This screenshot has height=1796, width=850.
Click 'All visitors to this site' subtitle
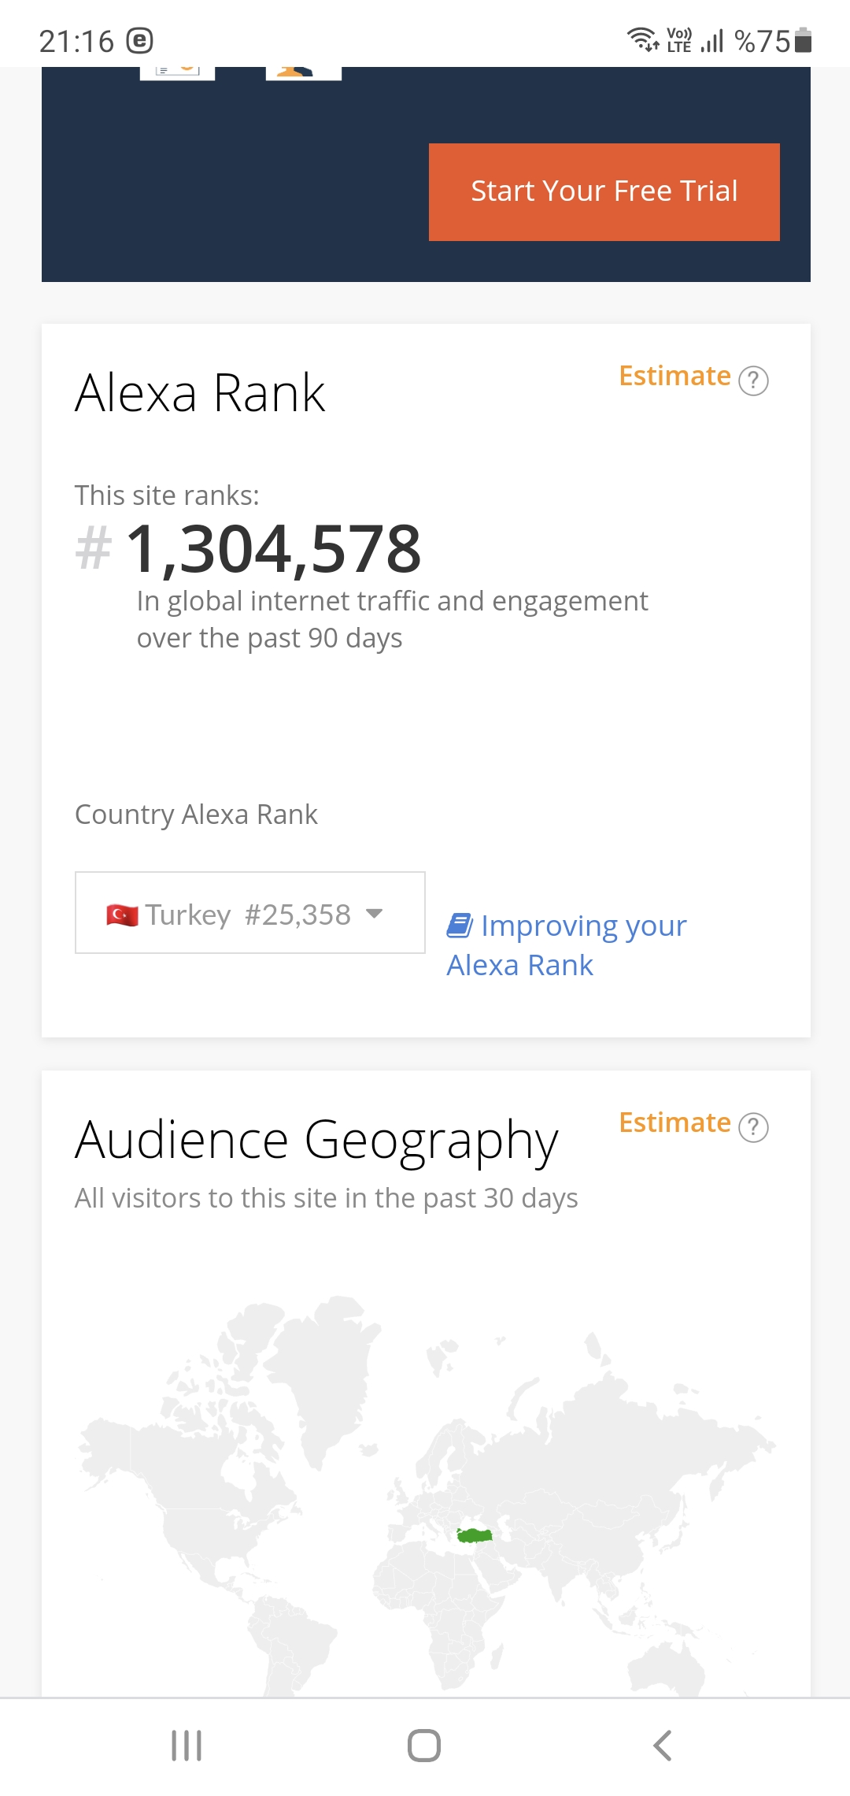coord(327,1198)
